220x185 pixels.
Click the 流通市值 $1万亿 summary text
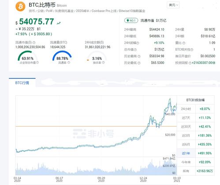[153, 21]
